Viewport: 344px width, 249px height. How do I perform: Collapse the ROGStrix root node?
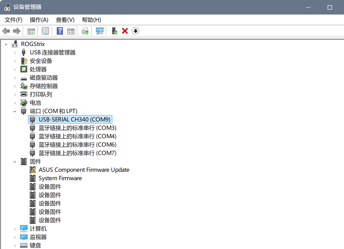(6, 44)
